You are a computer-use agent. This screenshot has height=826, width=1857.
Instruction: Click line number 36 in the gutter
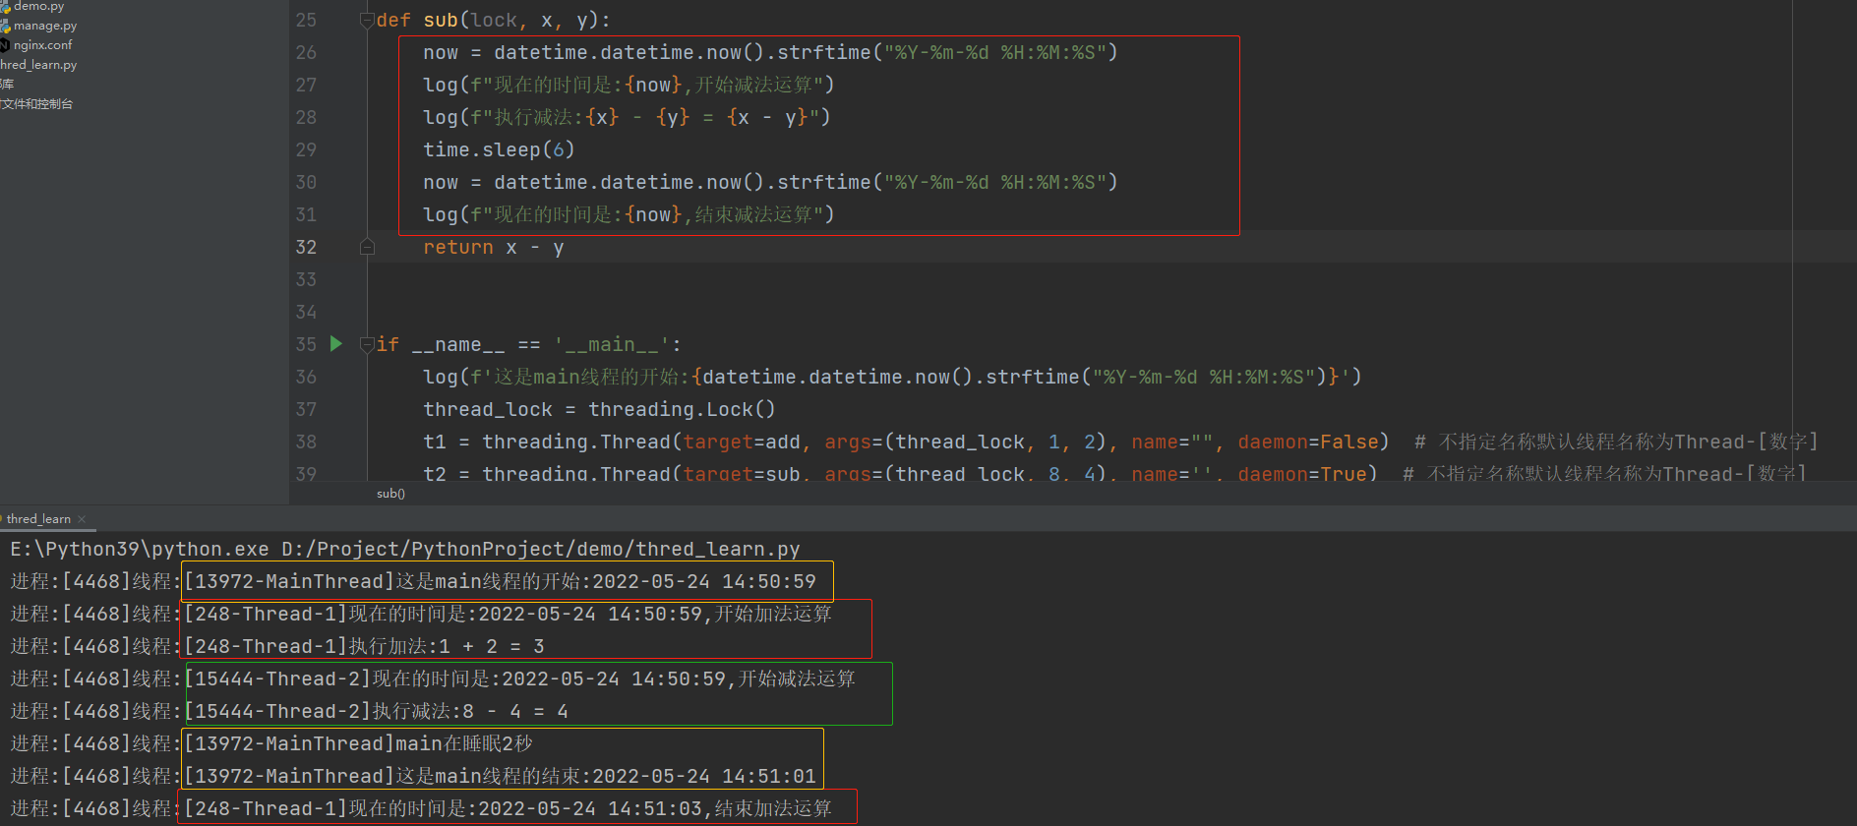306,377
